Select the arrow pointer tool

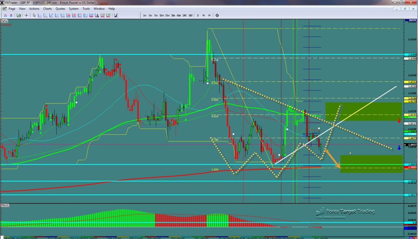pyautogui.click(x=34, y=16)
